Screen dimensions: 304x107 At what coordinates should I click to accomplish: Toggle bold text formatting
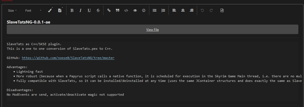pyautogui.click(x=72, y=11)
